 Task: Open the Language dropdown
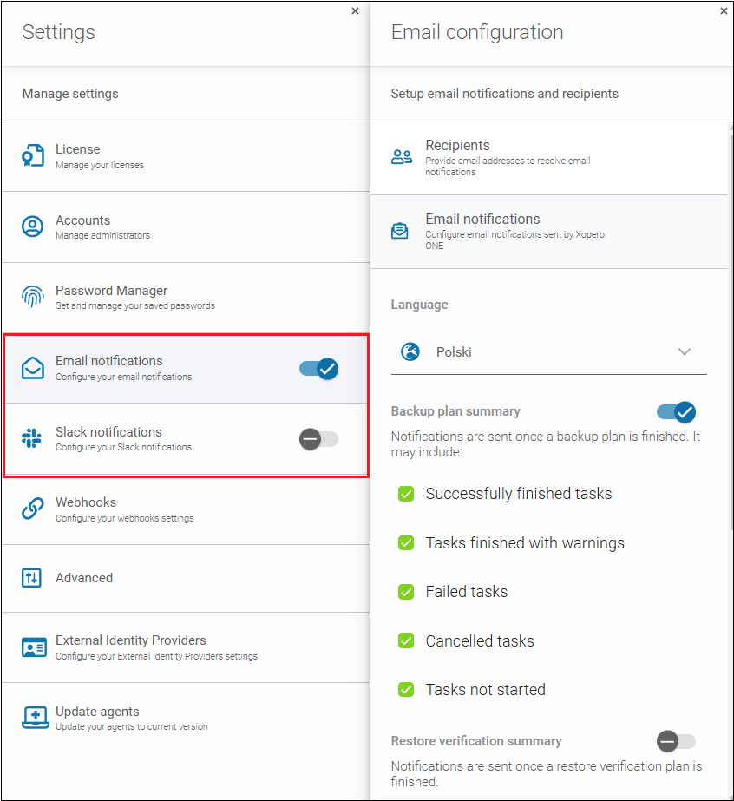[x=685, y=351]
